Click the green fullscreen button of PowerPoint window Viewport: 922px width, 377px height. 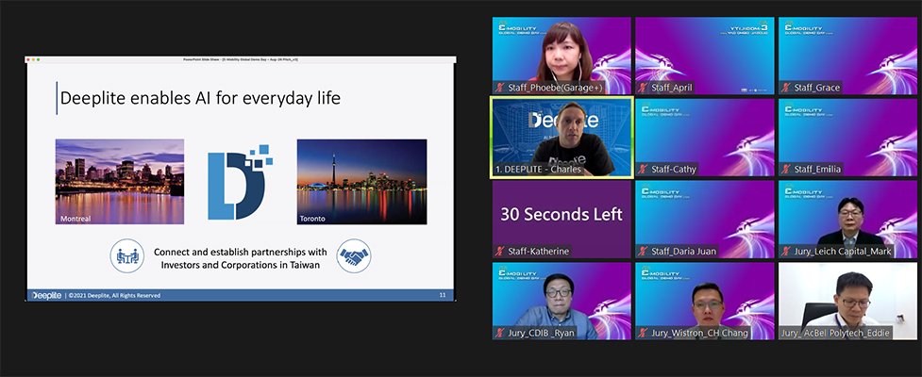[39, 60]
